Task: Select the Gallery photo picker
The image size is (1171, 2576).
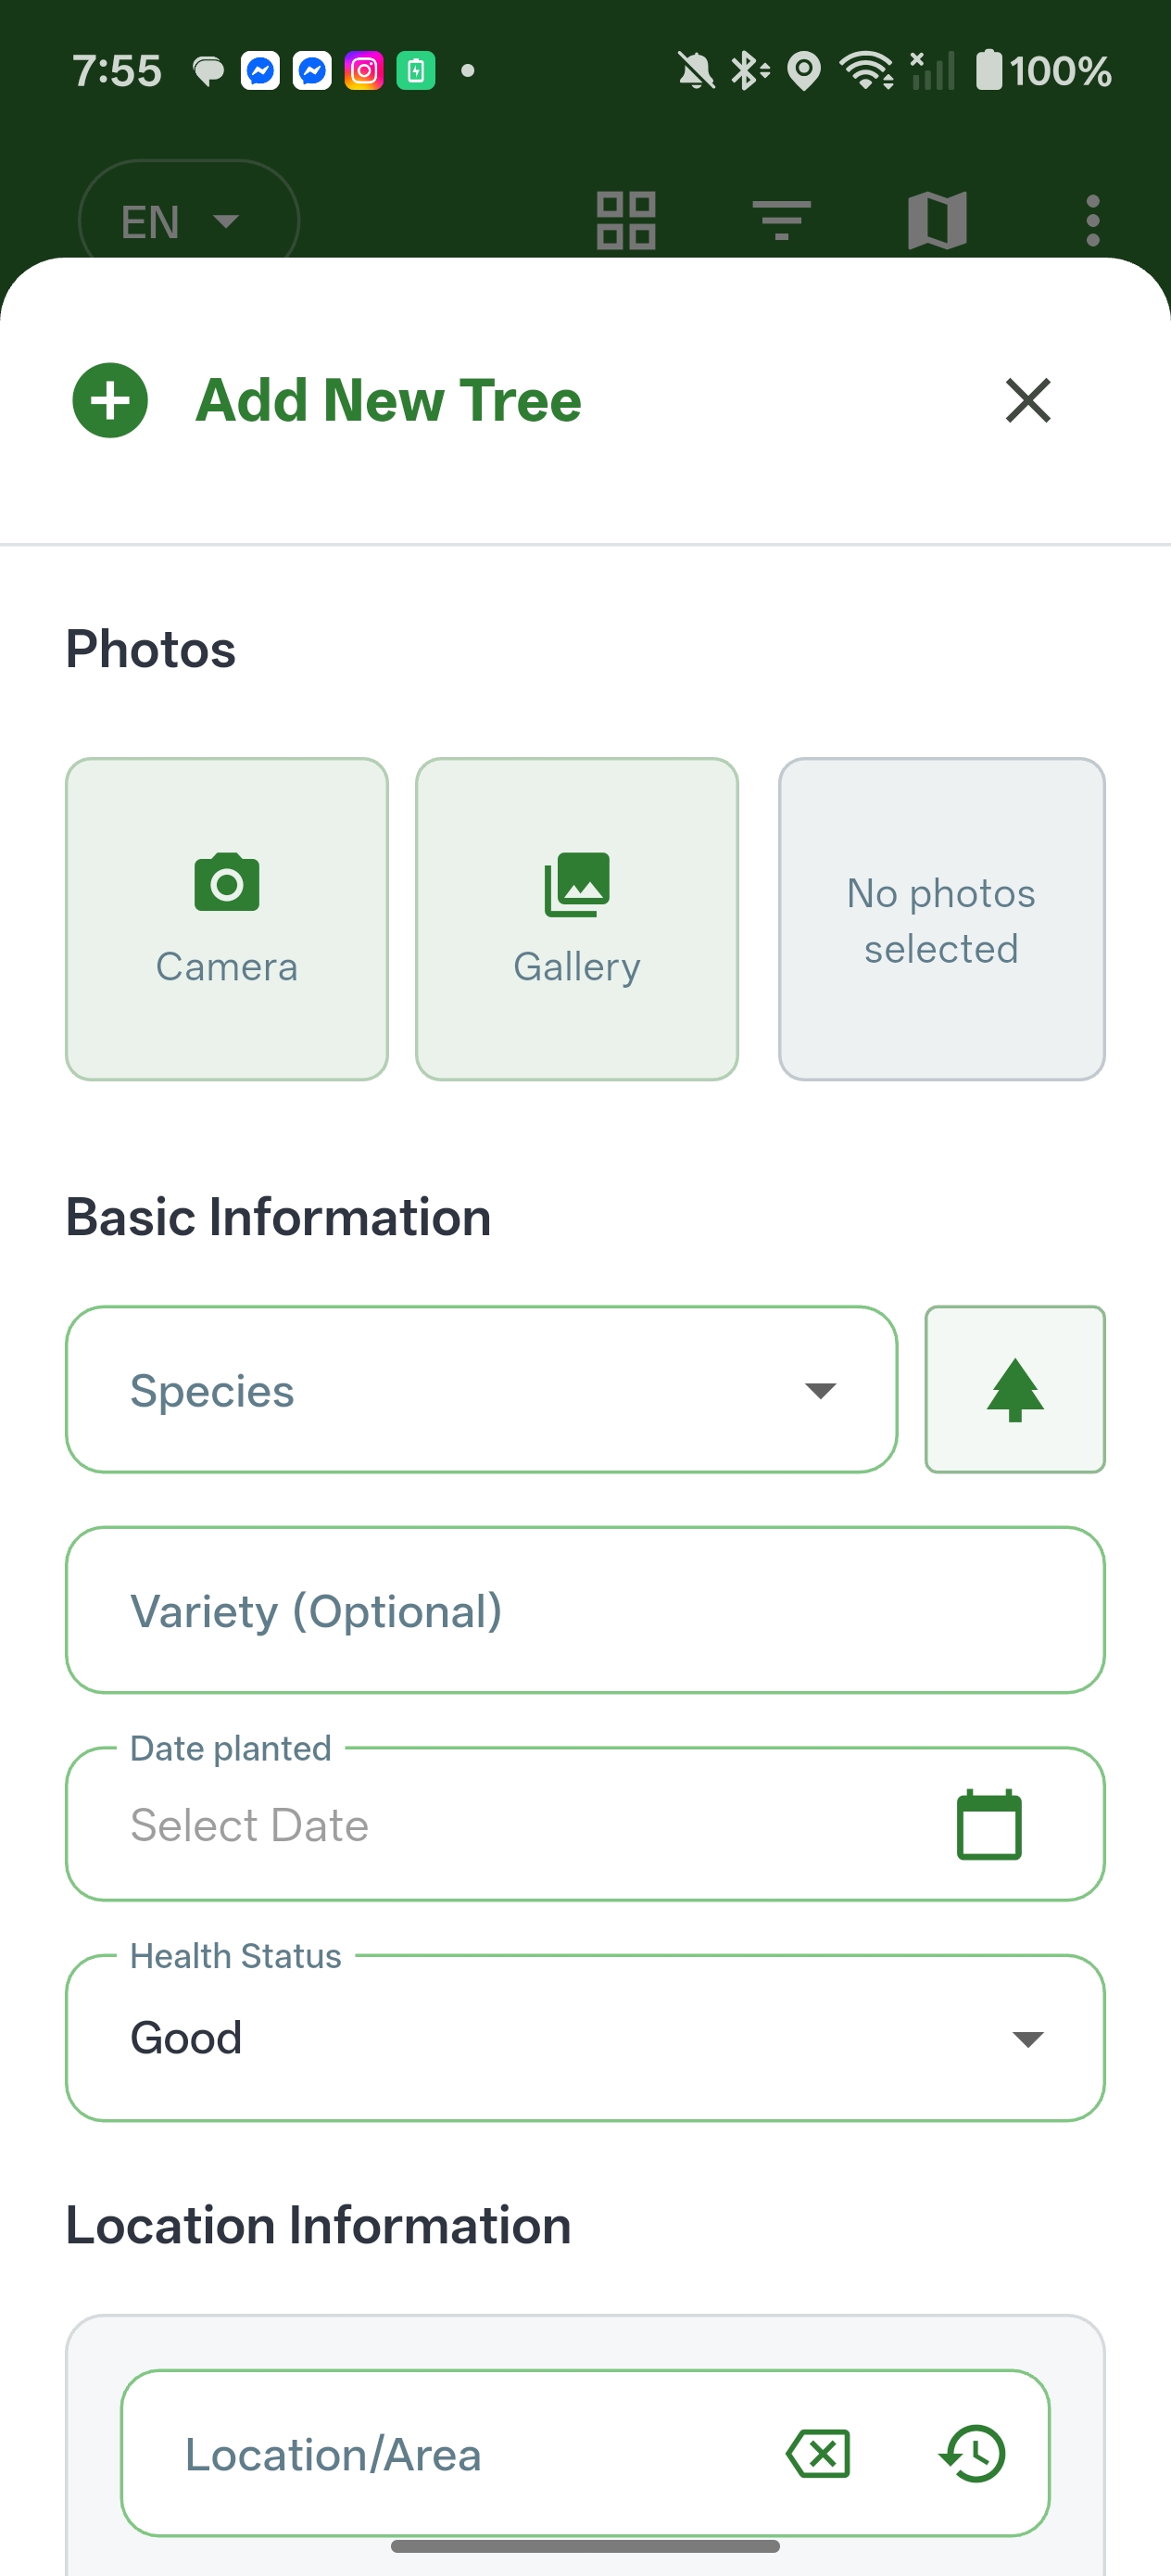Action: point(577,918)
